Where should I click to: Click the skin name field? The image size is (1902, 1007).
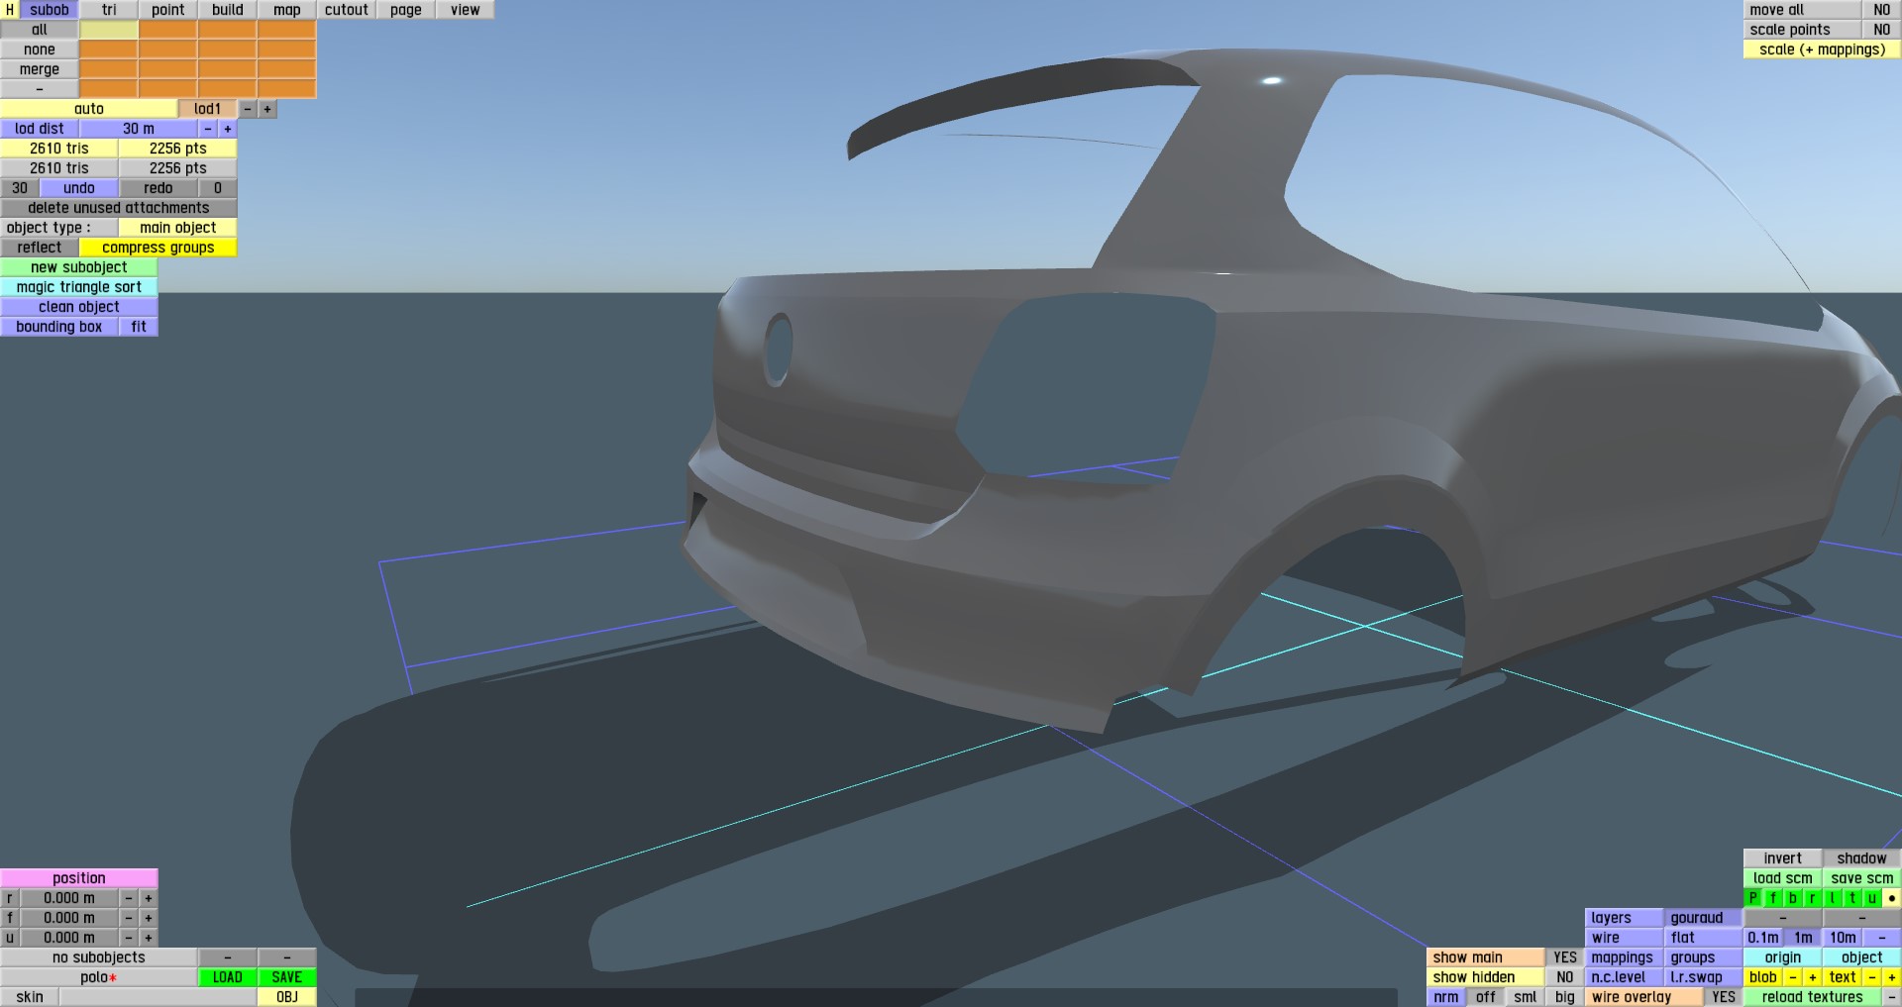(158, 997)
